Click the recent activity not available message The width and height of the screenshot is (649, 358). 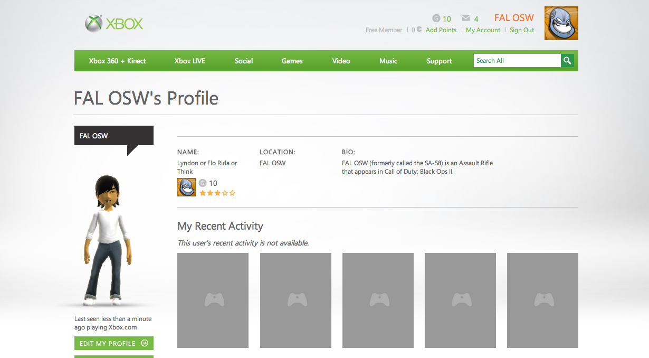[x=243, y=243]
